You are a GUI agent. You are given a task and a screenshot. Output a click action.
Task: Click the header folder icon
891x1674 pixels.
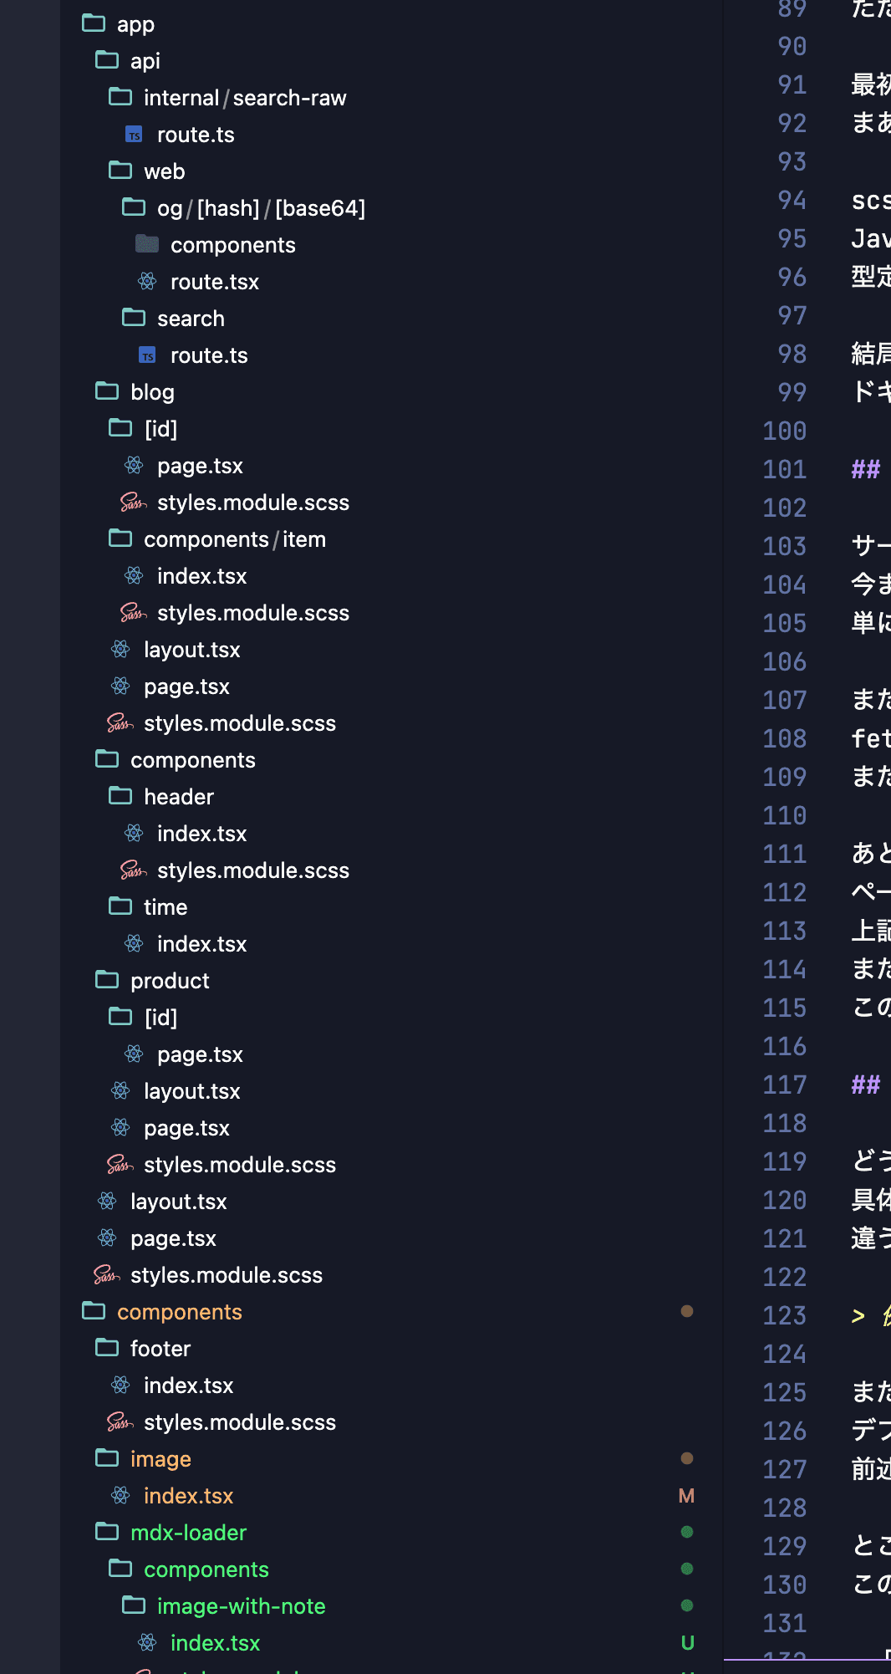pos(120,796)
